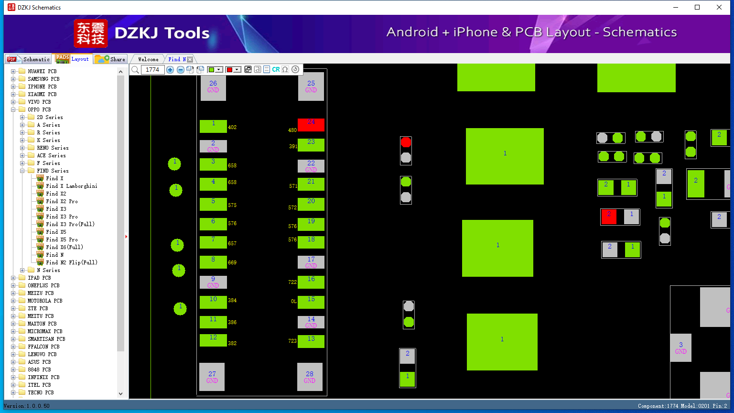Zoom out with the blue minus button
Screen dimensions: 734x413
(181, 70)
